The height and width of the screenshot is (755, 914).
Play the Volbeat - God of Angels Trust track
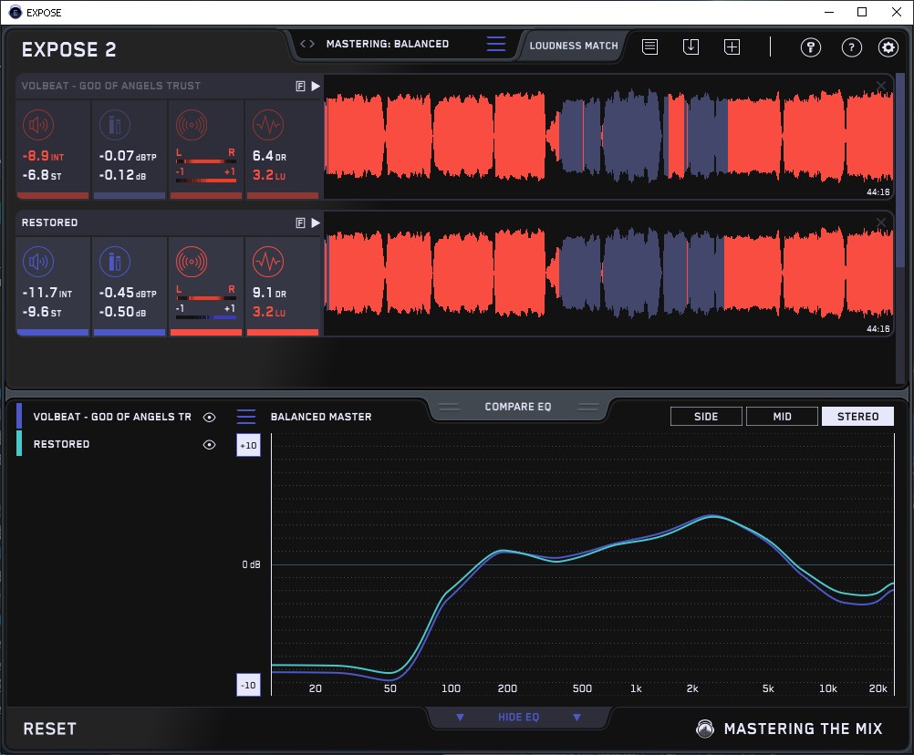316,87
